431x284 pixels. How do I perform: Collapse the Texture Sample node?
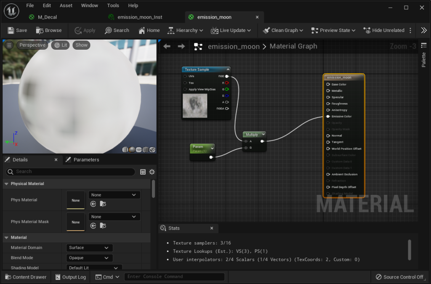228,69
